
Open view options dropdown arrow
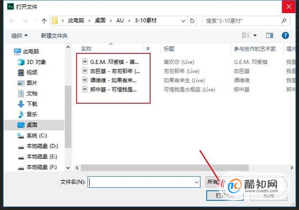[255, 35]
